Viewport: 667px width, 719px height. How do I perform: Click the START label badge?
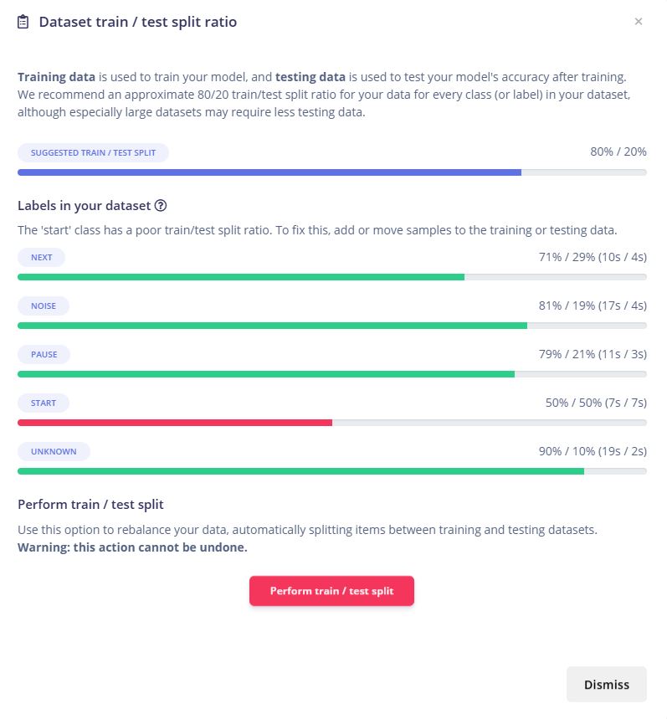click(x=44, y=403)
